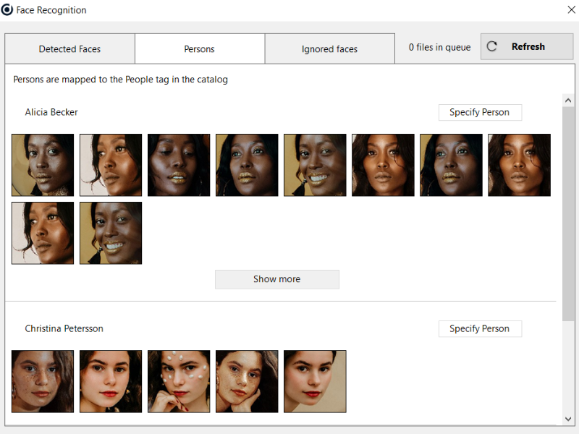This screenshot has height=434, width=579.
Task: Click the scrollbar up arrow
Action: [x=568, y=100]
